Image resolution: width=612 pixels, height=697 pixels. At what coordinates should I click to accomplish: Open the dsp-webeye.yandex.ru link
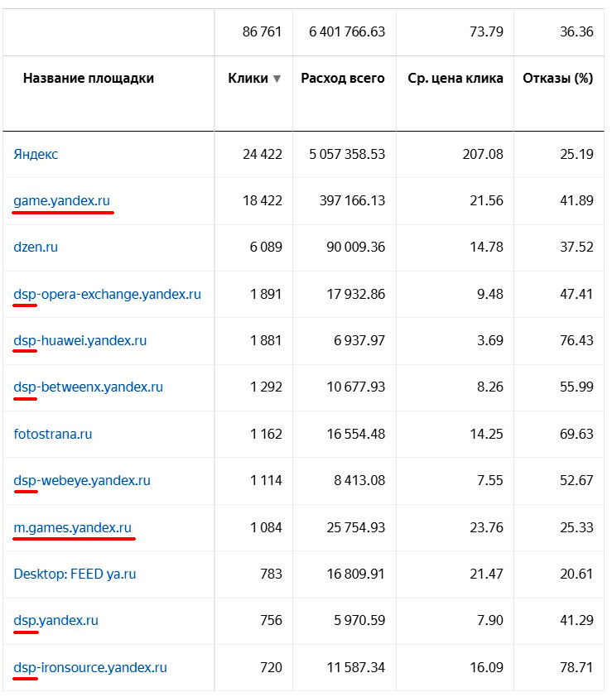coord(82,480)
